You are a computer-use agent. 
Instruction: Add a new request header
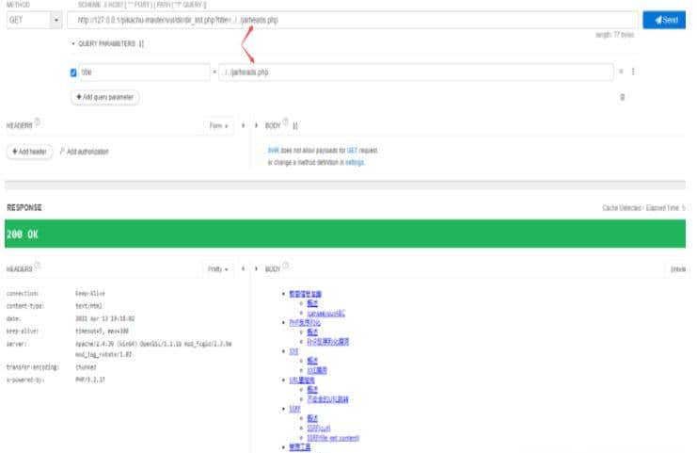click(30, 152)
